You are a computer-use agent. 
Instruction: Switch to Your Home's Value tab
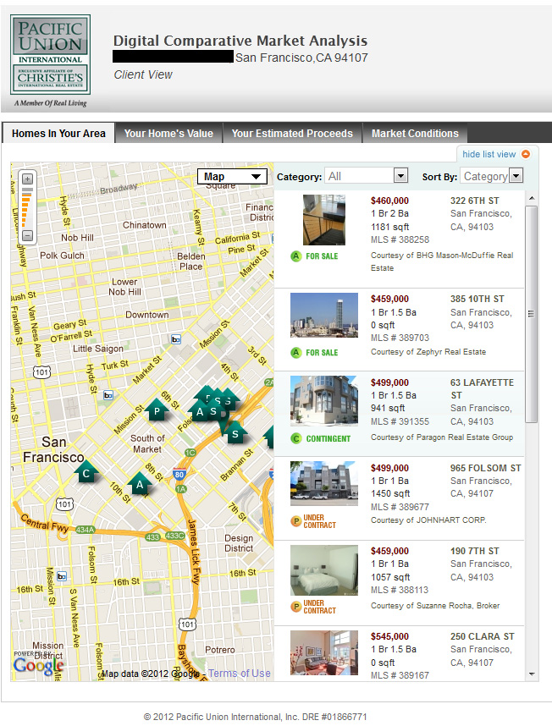[x=168, y=134]
